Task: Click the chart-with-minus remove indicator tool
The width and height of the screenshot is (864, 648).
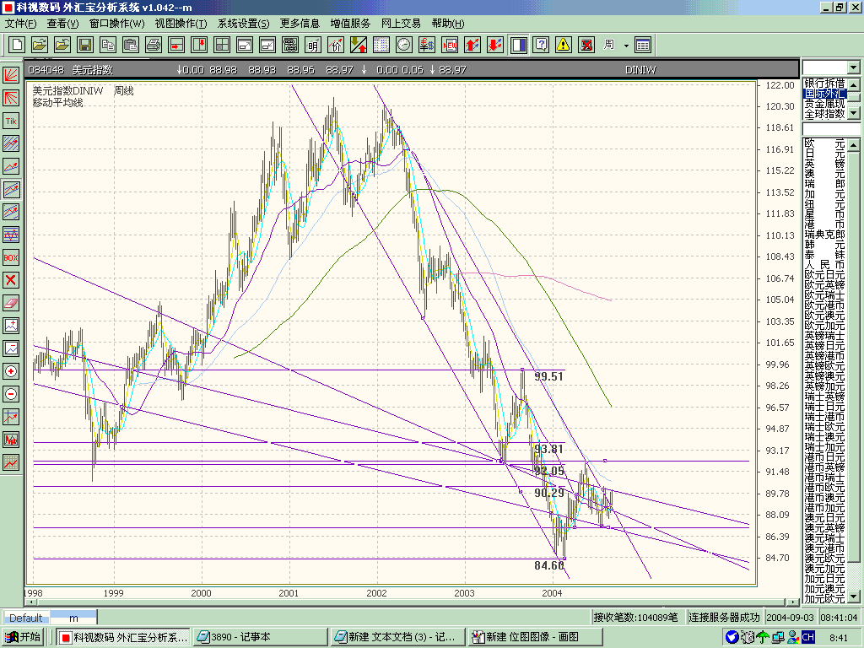Action: pos(11,348)
